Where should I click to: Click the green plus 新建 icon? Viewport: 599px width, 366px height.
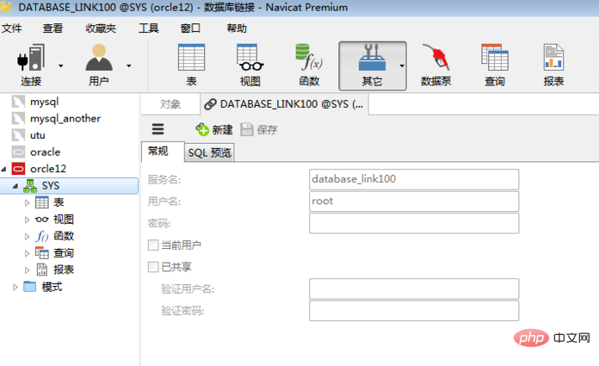pyautogui.click(x=202, y=130)
